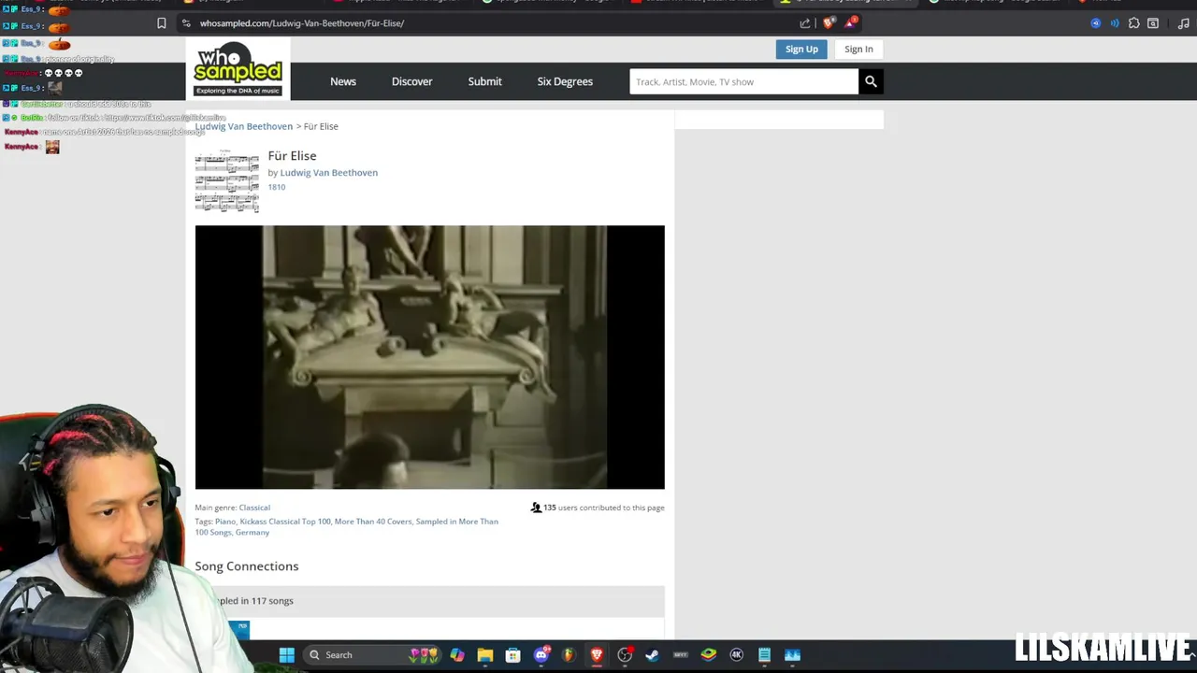Click the magnifier search button
Screen dimensions: 1197x673
871,81
